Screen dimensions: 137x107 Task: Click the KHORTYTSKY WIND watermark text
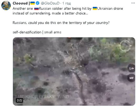click(42, 97)
